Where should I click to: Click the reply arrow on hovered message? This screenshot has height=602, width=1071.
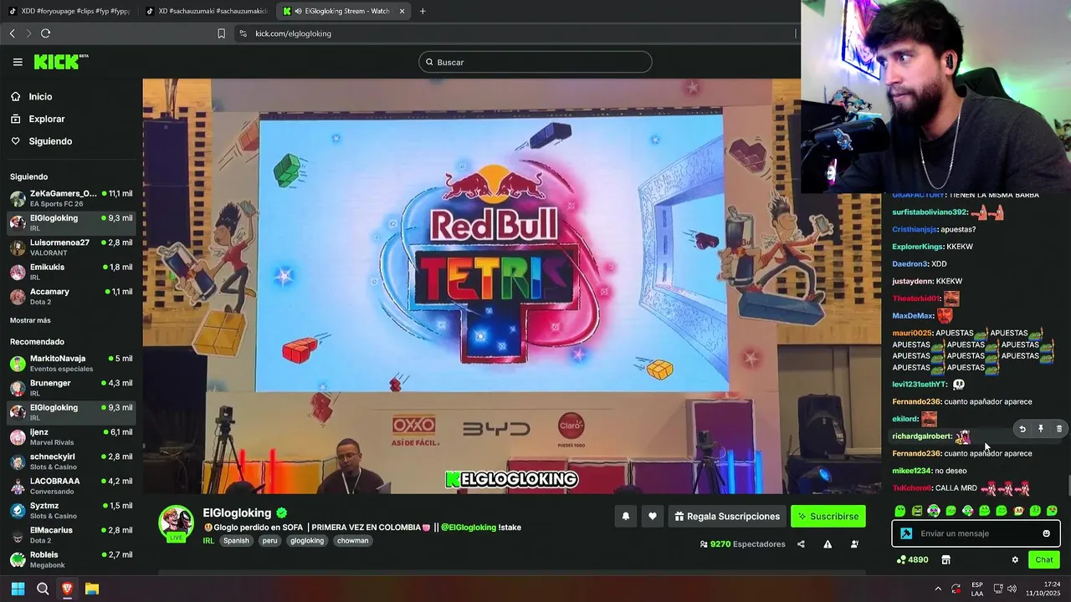tap(1022, 429)
